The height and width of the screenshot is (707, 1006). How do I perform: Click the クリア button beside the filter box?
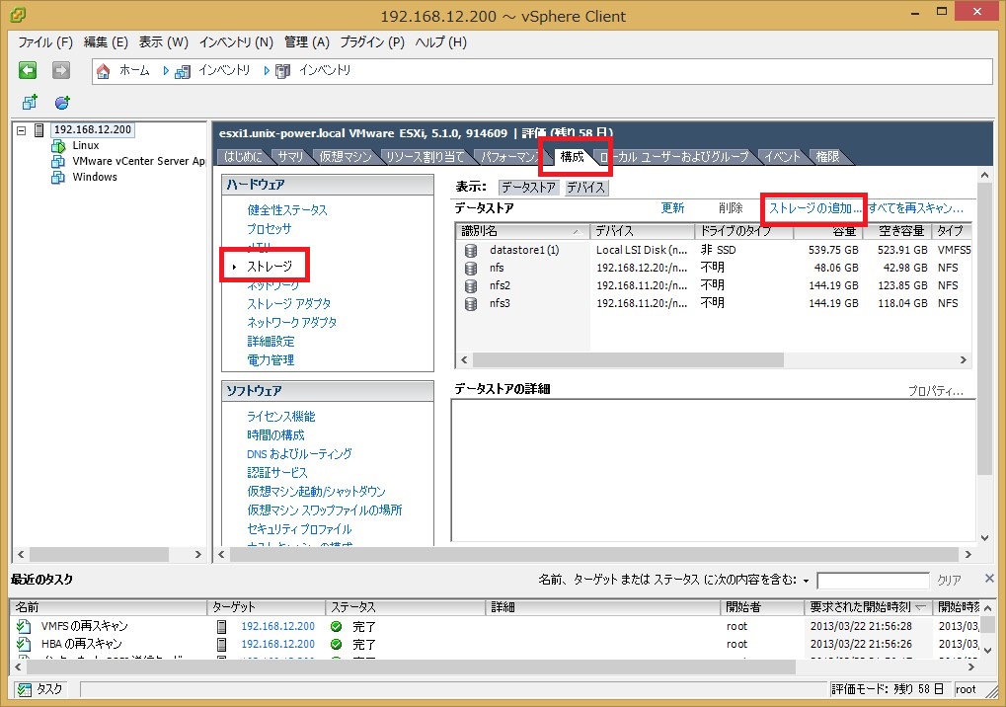949,581
